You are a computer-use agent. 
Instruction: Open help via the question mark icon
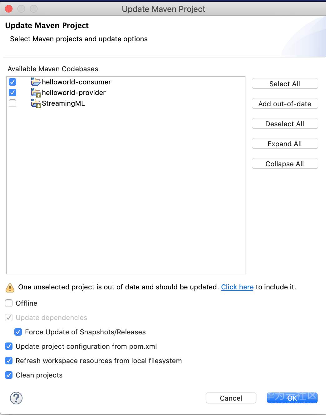tap(16, 398)
